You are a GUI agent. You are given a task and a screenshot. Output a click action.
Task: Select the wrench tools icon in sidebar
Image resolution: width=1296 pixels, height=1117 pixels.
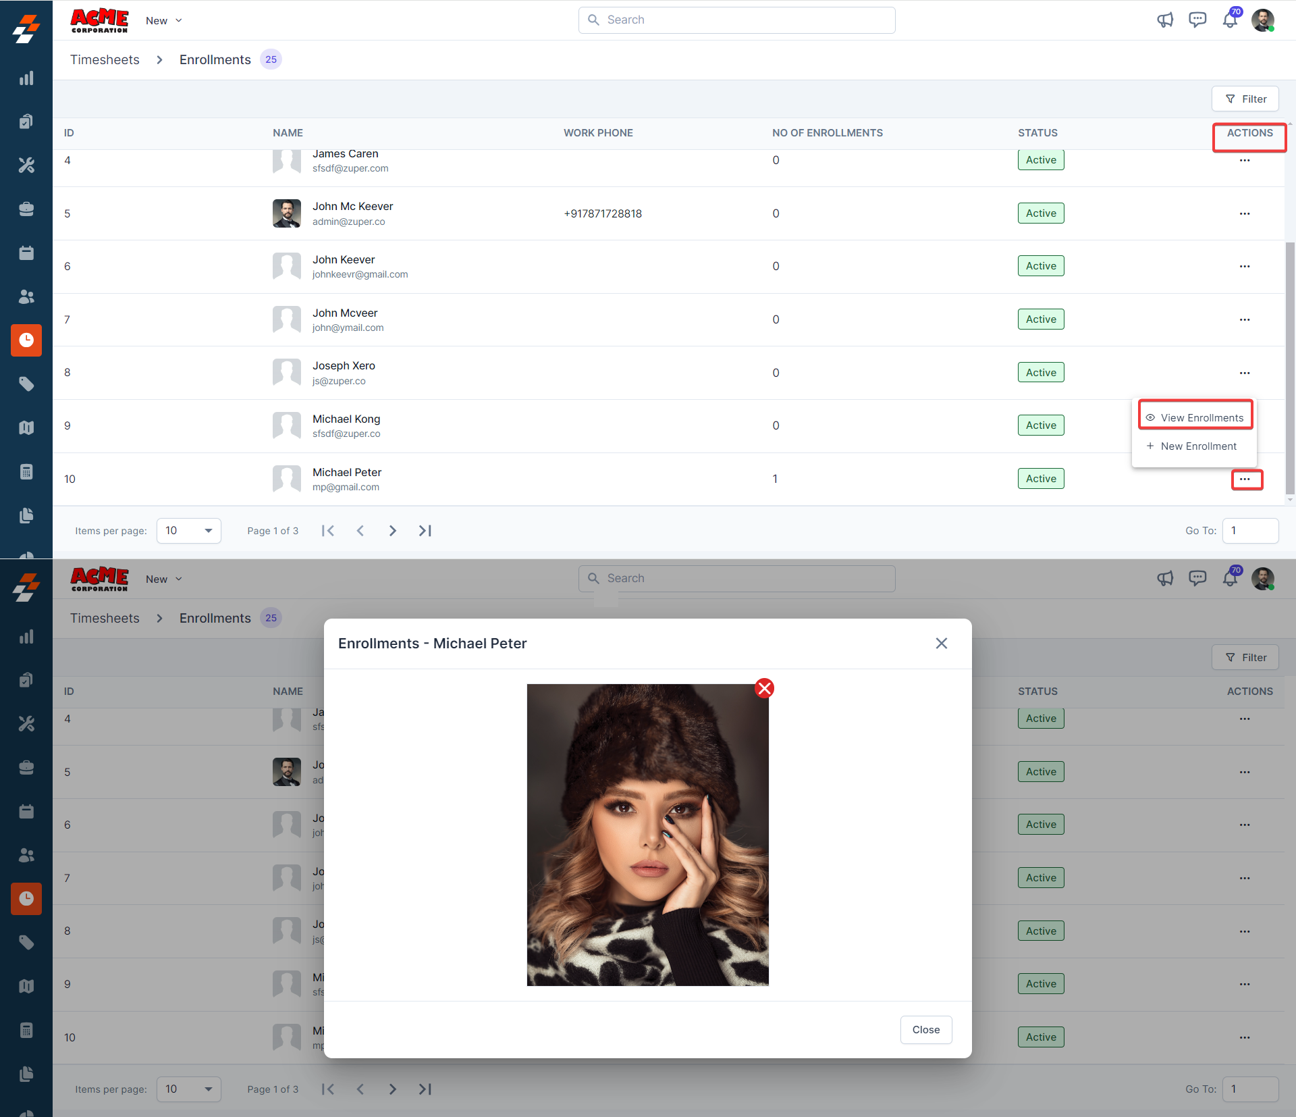click(x=26, y=165)
